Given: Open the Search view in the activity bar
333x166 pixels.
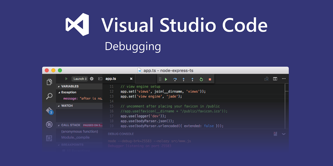Looking at the screenshot, I should (x=49, y=96).
